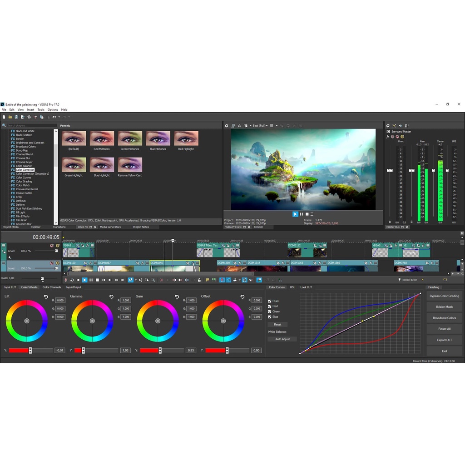Screen dimensions: 465x465
Task: Reset the Gamma color wheel
Action: [111, 297]
